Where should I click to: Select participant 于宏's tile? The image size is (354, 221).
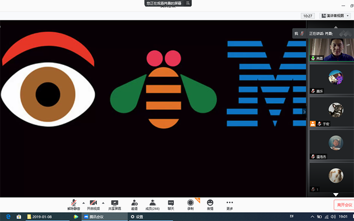point(331,112)
